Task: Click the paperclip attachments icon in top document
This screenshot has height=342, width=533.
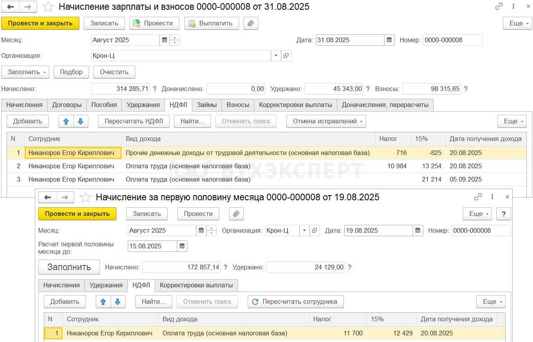Action: 251,23
